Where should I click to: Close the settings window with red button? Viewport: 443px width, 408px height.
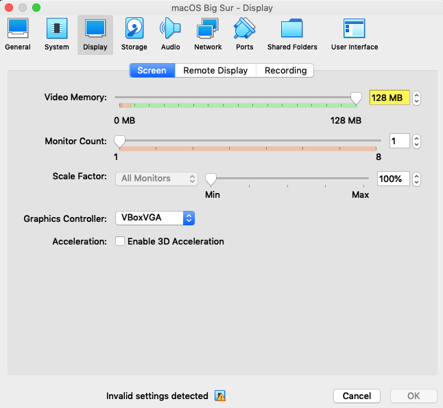point(9,8)
